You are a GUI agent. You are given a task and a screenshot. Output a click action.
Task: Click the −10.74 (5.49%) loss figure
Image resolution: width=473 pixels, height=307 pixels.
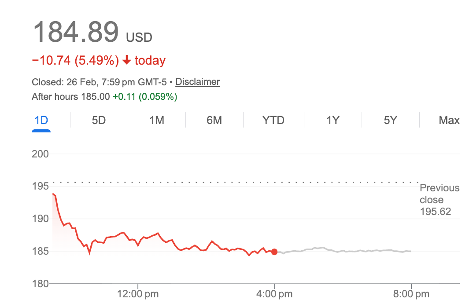click(75, 60)
